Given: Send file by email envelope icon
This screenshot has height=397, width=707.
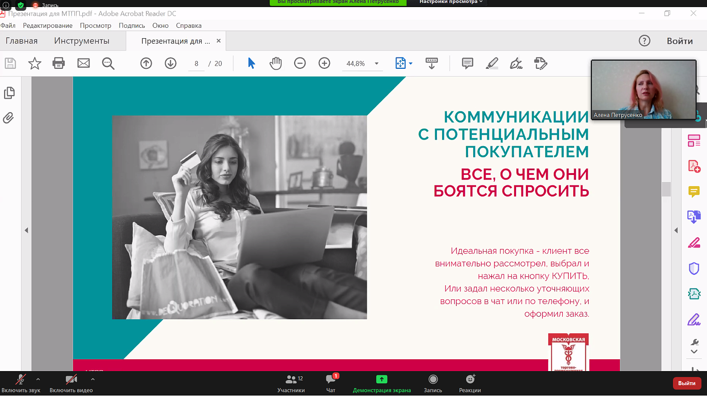Looking at the screenshot, I should pos(83,63).
